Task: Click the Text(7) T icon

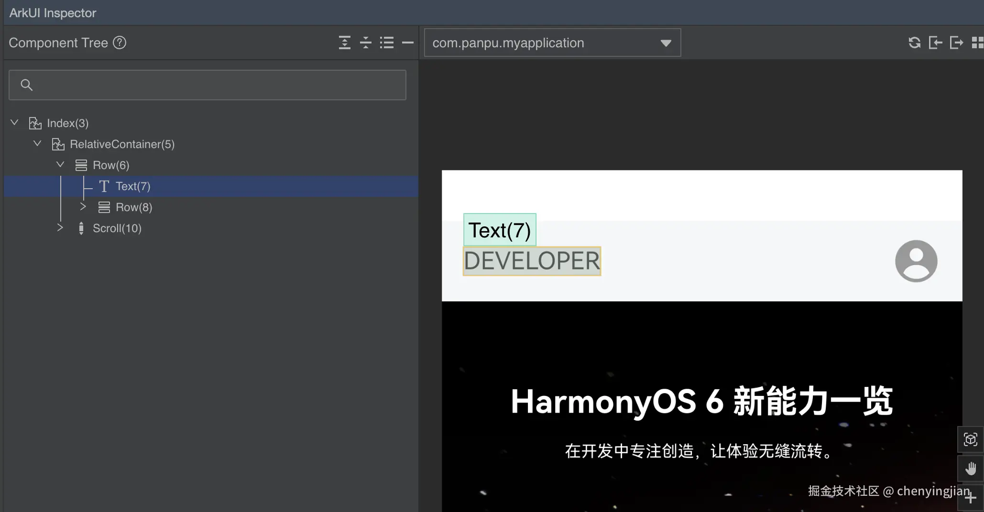Action: 104,186
